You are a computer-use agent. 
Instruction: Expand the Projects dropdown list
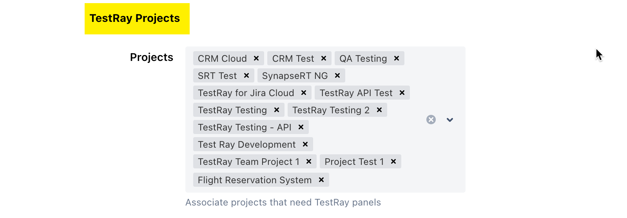(450, 120)
